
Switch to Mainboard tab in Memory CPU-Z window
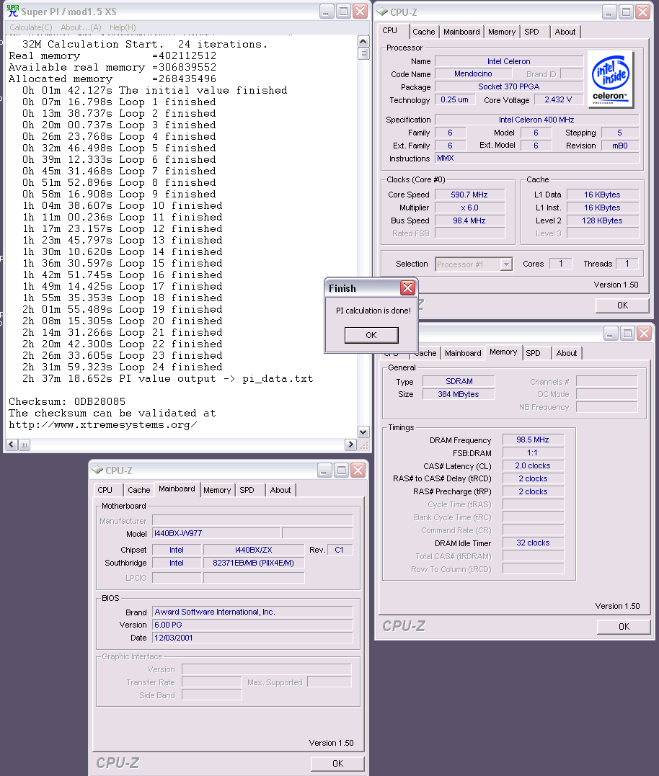(x=463, y=353)
